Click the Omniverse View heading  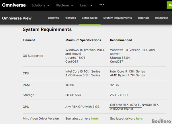[x=17, y=18]
